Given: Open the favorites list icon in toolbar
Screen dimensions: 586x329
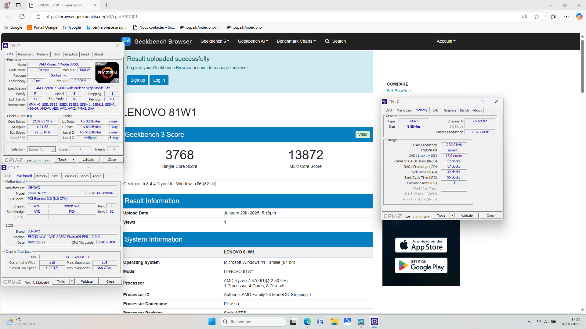Looking at the screenshot, I should (553, 16).
